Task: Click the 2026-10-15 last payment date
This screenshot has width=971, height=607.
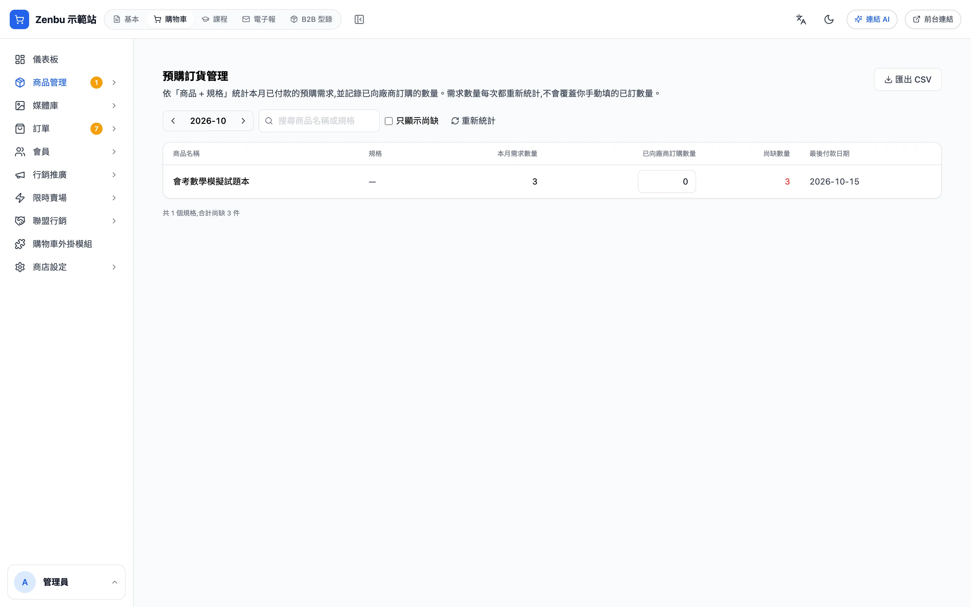Action: (x=834, y=181)
